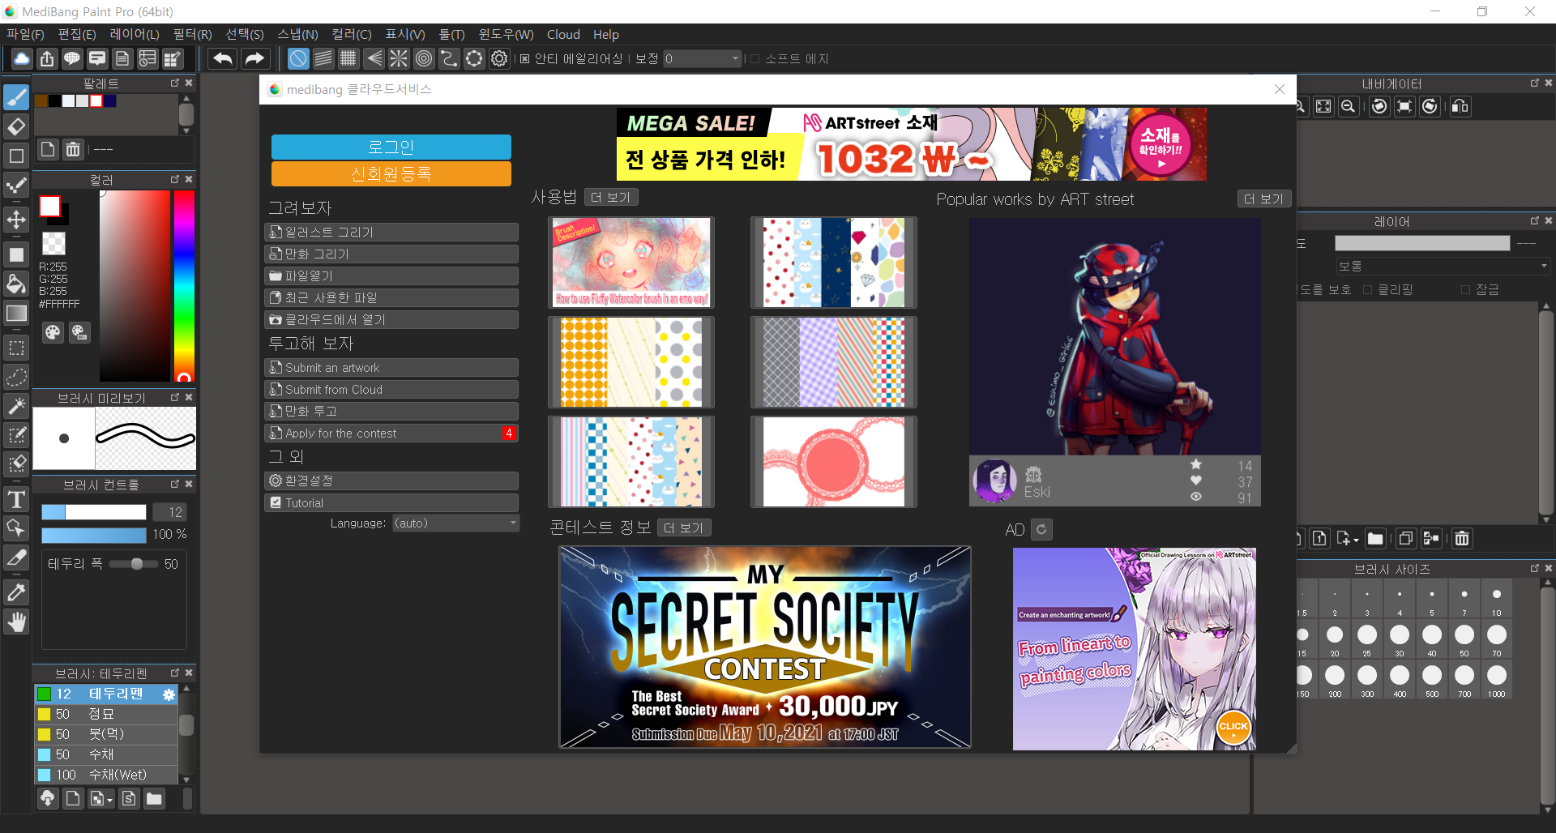Click the Undo arrow in toolbar
The image size is (1556, 833).
[x=223, y=58]
